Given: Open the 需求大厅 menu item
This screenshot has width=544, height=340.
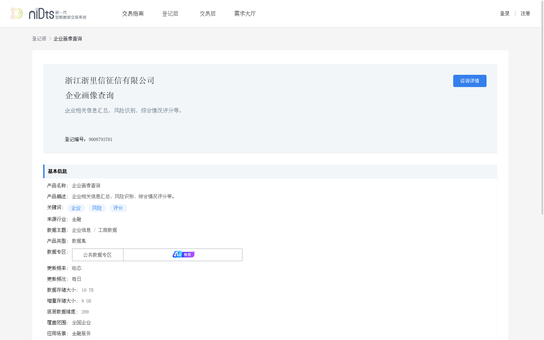Looking at the screenshot, I should click(245, 14).
